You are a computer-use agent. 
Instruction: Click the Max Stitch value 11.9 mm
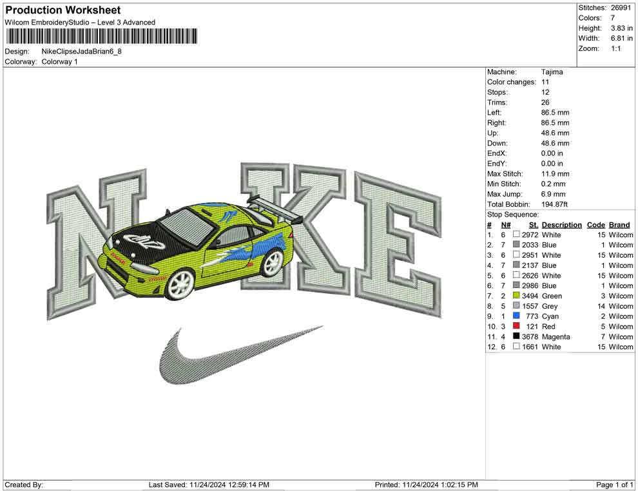tap(556, 174)
